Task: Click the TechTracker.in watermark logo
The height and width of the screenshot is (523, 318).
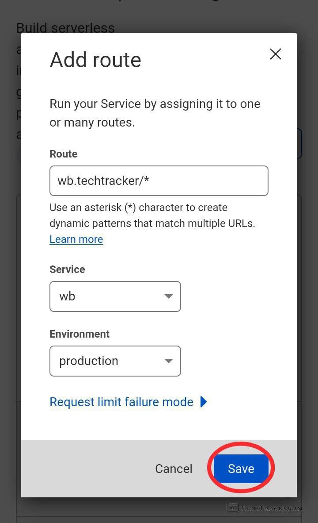Action: click(264, 508)
